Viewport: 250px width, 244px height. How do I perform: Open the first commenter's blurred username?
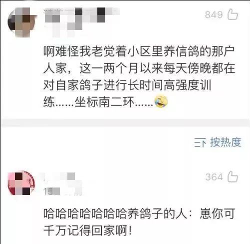click(x=81, y=15)
